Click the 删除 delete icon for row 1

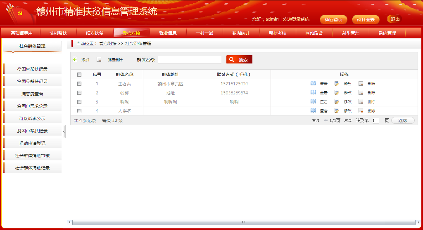pos(361,84)
